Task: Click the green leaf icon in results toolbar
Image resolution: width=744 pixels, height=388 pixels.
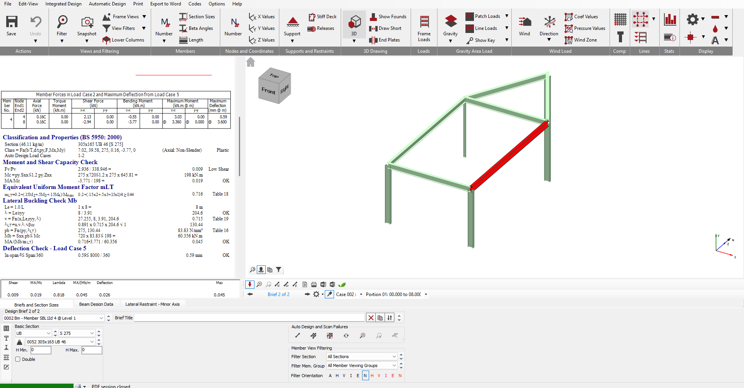Action: (342, 285)
